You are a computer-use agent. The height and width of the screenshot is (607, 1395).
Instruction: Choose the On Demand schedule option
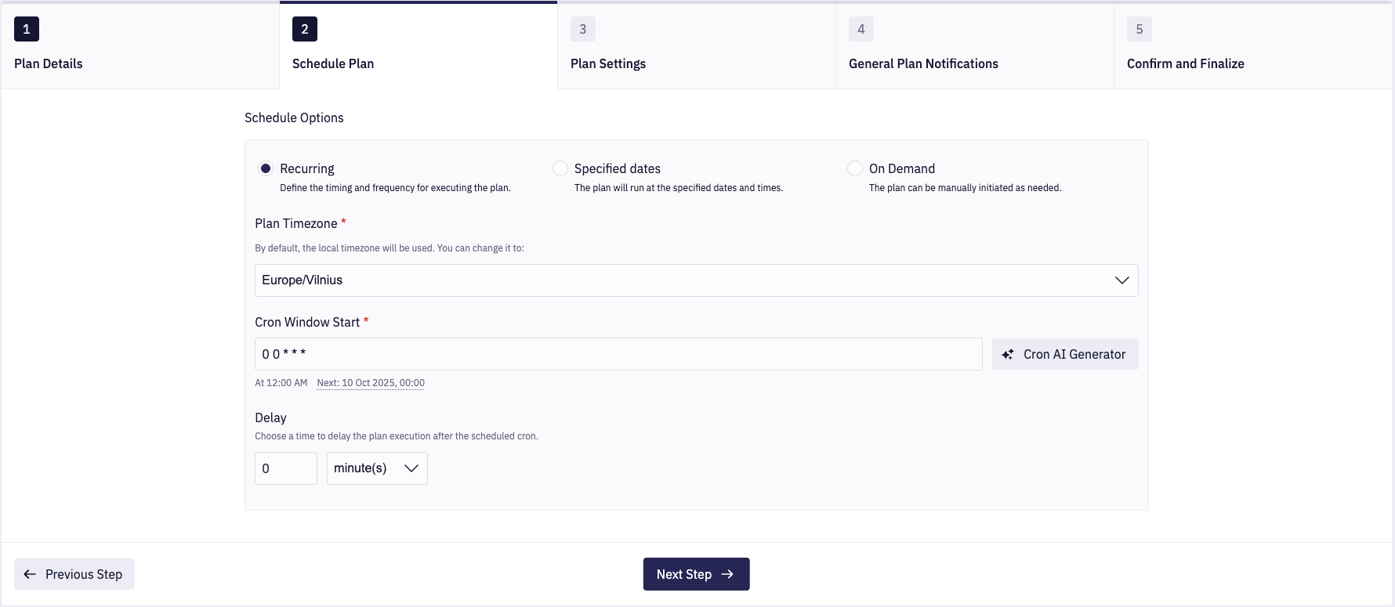click(x=855, y=168)
